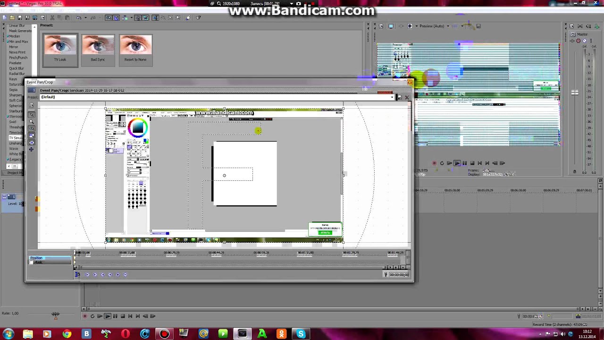Click the Open project folder icon
The image size is (604, 340).
(x=12, y=18)
